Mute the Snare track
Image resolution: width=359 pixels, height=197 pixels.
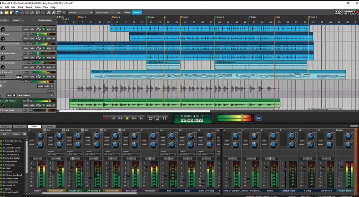[x=25, y=38]
